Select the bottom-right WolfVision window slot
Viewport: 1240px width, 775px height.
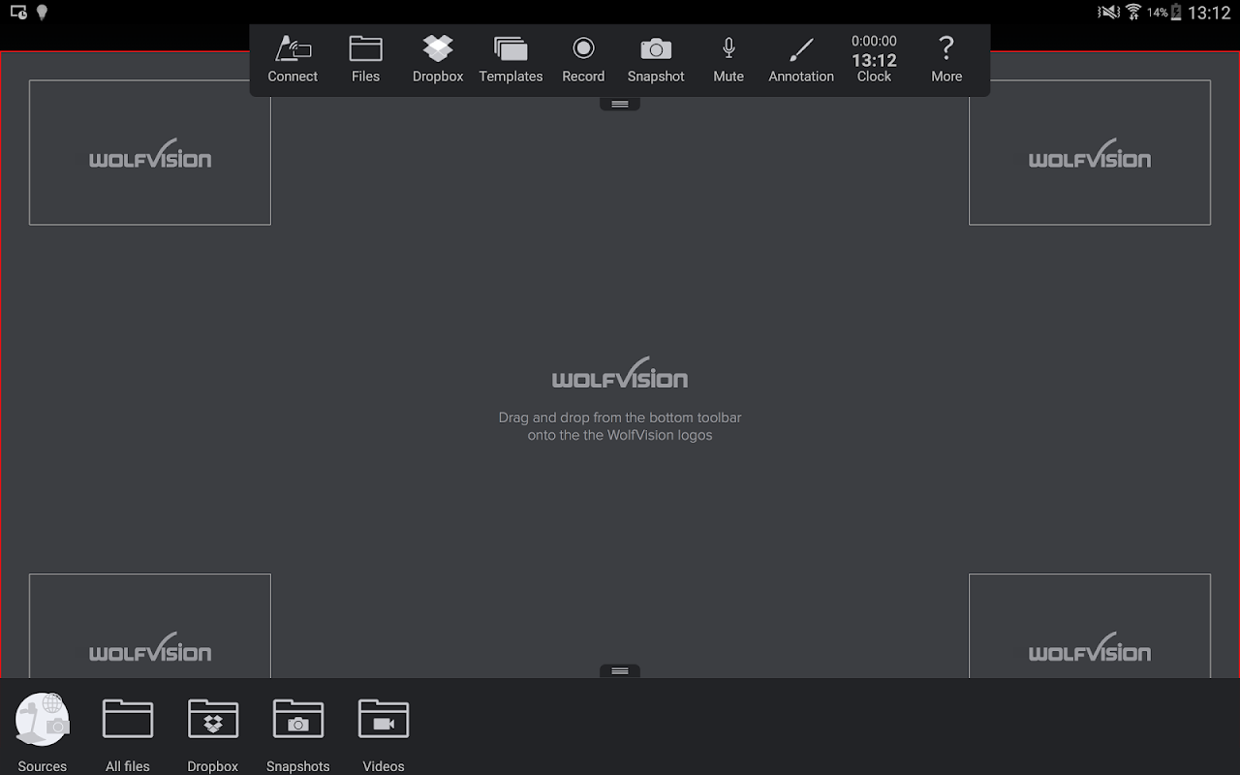(1090, 626)
